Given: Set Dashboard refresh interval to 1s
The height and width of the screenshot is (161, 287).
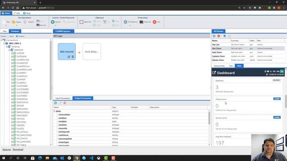Looking at the screenshot, I should coord(271,72).
